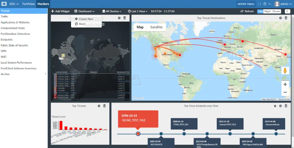Image resolution: width=294 pixels, height=148 pixels.
Task: Pause Top Virus Incidents timeline
Action: 275,106
